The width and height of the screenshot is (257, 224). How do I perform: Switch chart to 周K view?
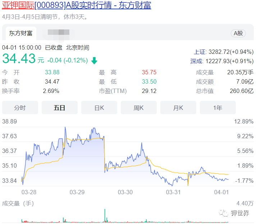click(x=139, y=108)
